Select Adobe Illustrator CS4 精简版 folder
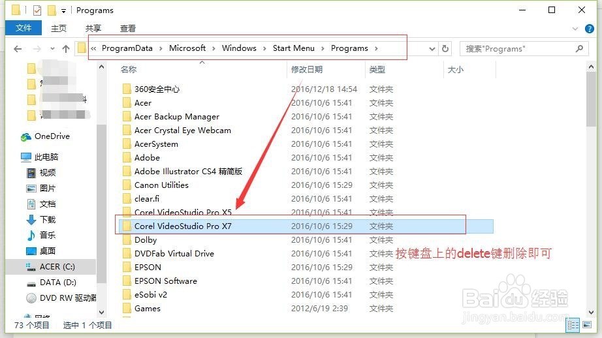602x338 pixels. pos(188,172)
